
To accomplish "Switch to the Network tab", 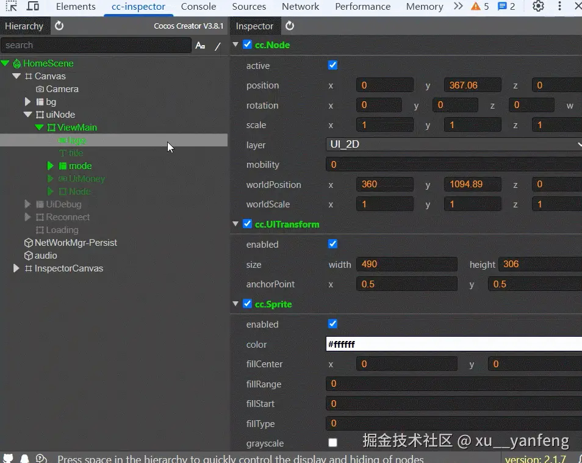I will pos(300,6).
